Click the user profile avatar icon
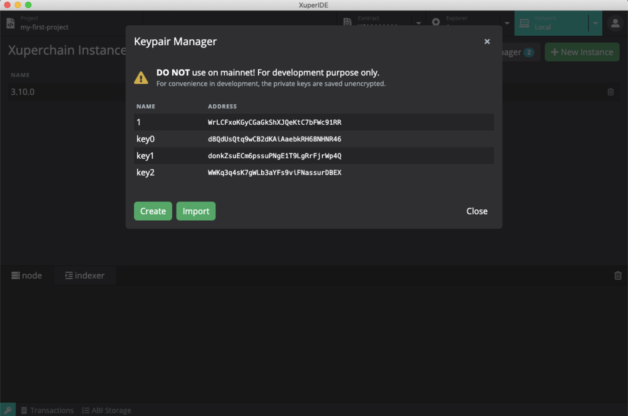 tap(615, 23)
